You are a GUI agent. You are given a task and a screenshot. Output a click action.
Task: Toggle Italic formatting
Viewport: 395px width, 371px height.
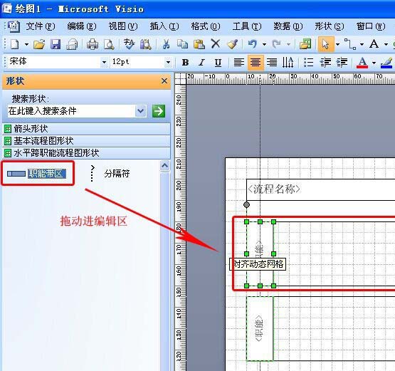pyautogui.click(x=201, y=62)
